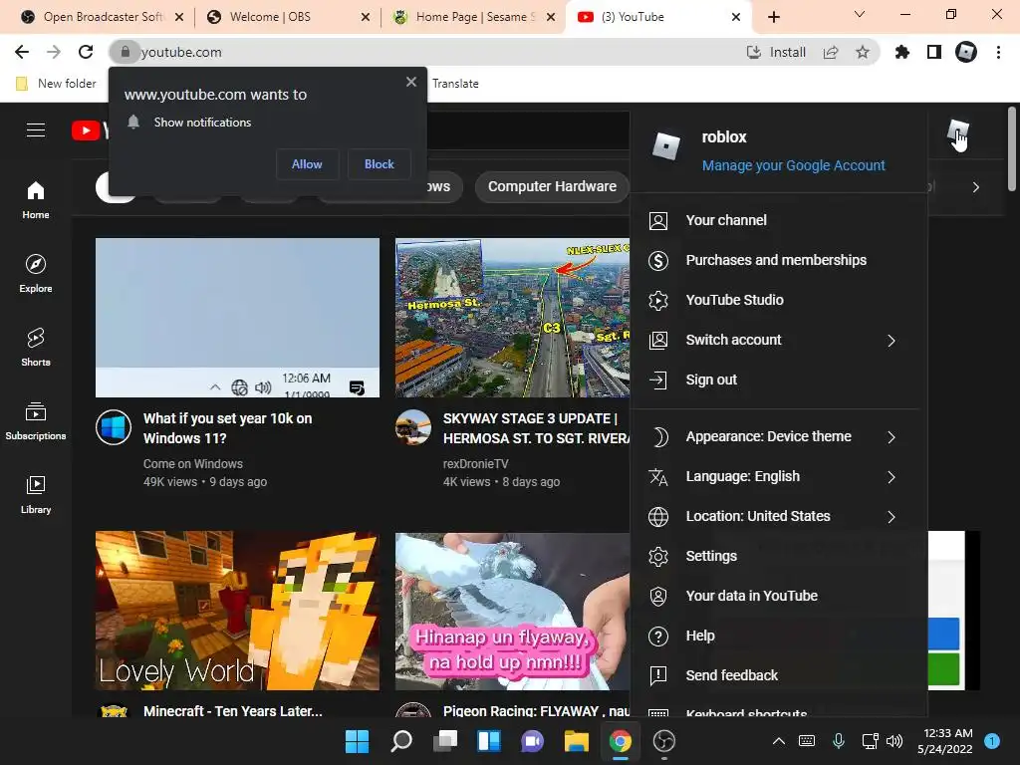The height and width of the screenshot is (765, 1020).
Task: Open Your channel from account menu
Action: tap(779, 220)
